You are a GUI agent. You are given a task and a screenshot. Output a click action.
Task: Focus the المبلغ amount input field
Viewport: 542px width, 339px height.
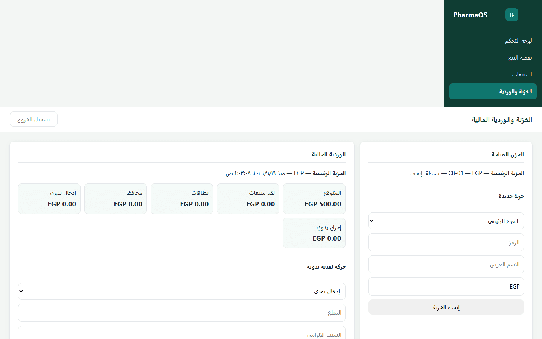(182, 313)
